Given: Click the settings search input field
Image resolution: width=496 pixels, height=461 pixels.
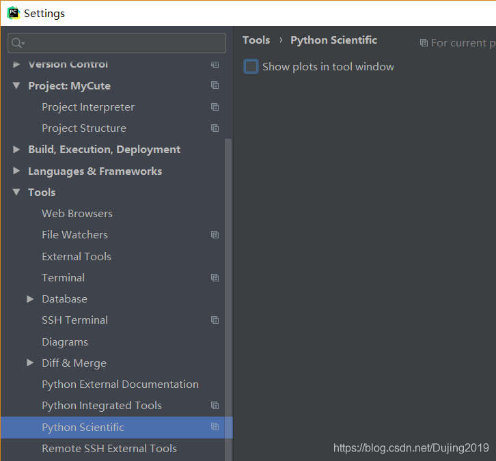Looking at the screenshot, I should [117, 42].
